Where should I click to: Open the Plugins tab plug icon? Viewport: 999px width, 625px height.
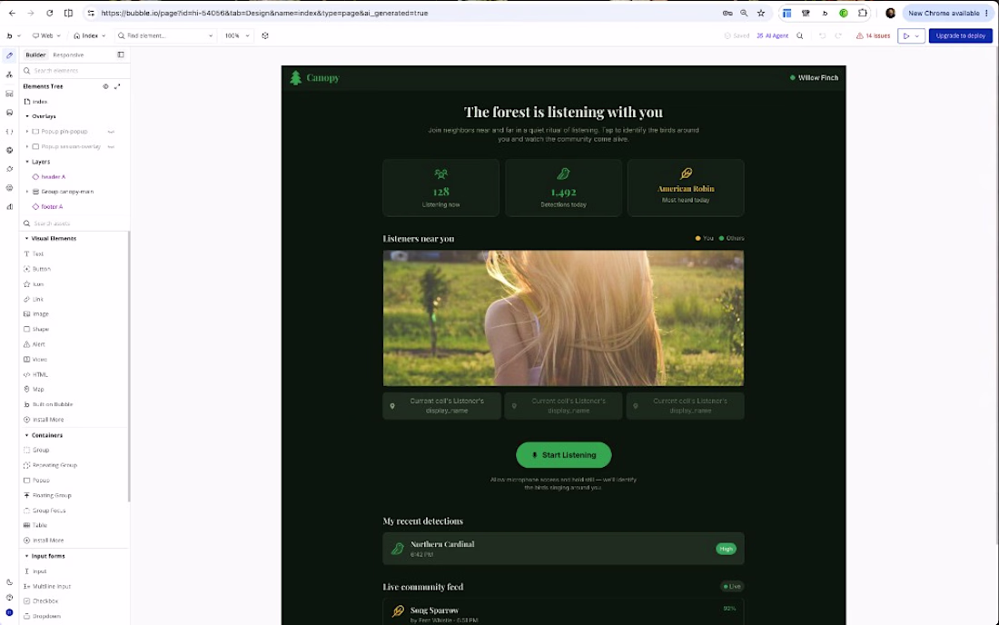point(9,170)
